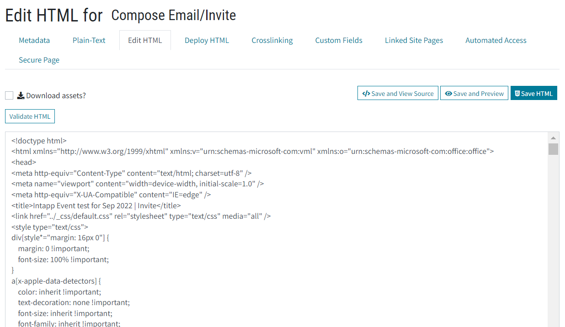Click the Save HTML button
The height and width of the screenshot is (327, 565).
pyautogui.click(x=534, y=93)
